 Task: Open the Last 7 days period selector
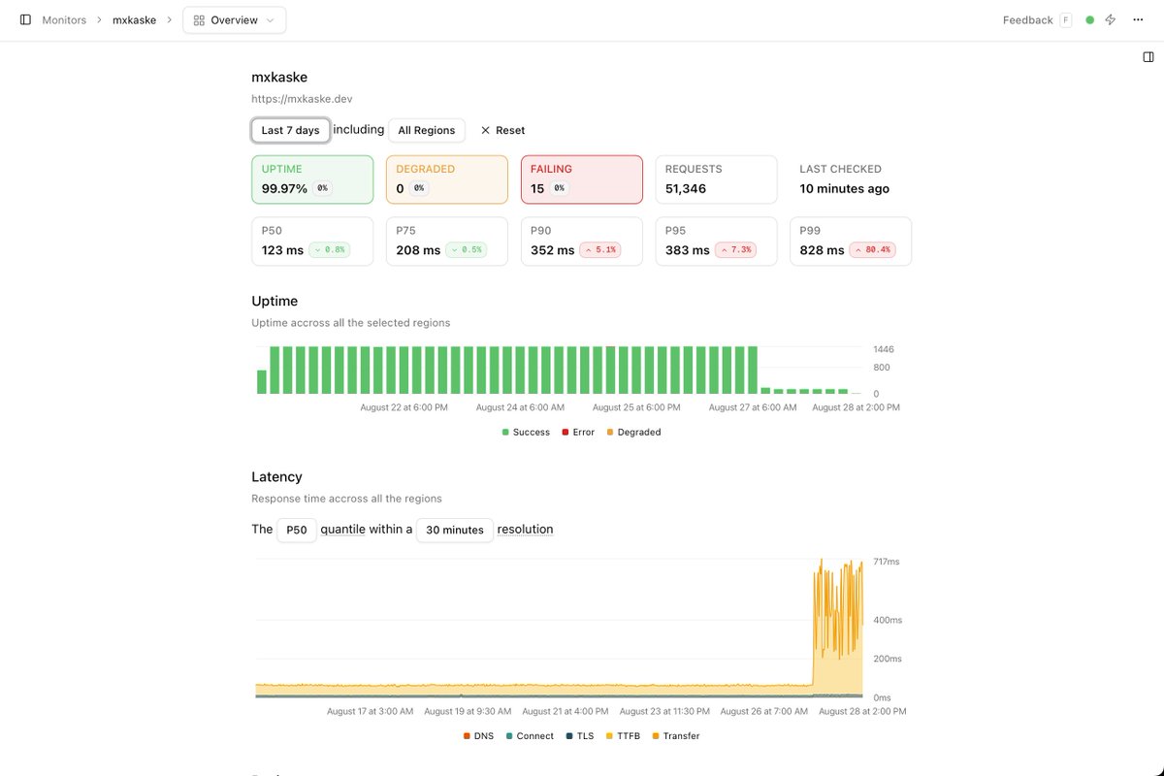290,130
